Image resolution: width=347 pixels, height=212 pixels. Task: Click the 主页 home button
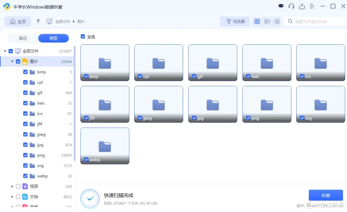18,22
